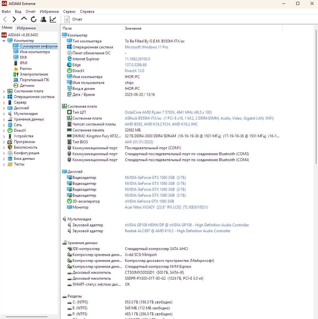The image size is (318, 319).
Task: Select the IPMI tree icon
Action: point(16,63)
